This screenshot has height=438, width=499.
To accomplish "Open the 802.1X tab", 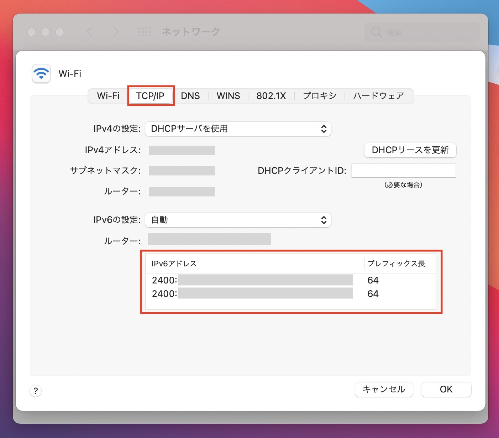I will click(x=271, y=96).
